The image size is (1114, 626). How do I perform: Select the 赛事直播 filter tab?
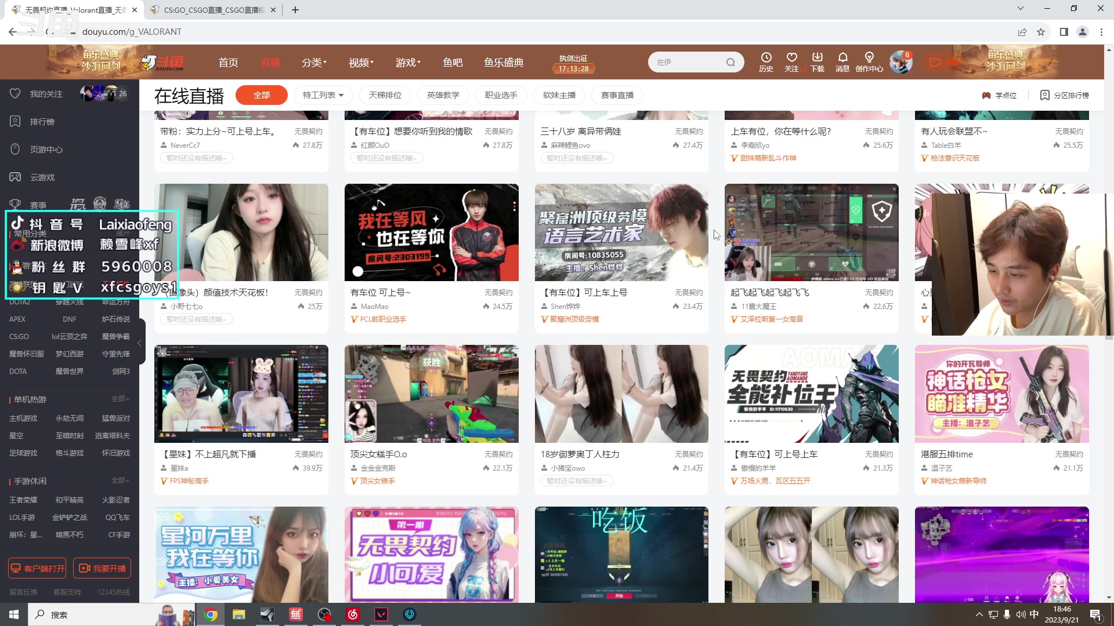(617, 95)
